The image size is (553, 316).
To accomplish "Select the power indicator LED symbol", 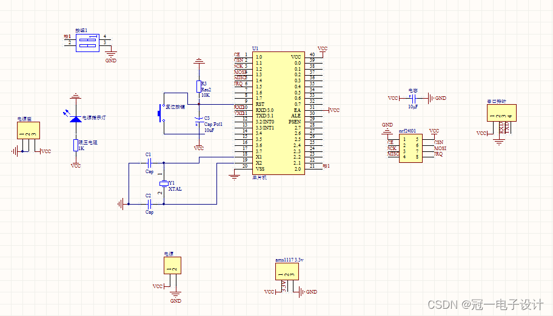I will (75, 119).
